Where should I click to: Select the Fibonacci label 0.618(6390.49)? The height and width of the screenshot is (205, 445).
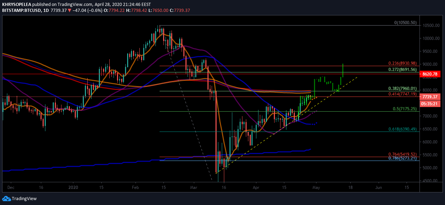click(402, 129)
